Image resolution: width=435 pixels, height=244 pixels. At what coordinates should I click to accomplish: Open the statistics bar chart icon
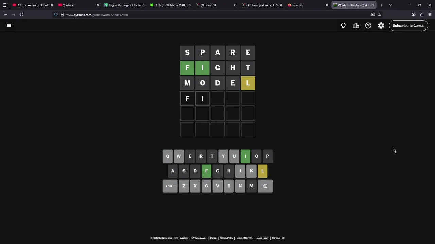[356, 26]
